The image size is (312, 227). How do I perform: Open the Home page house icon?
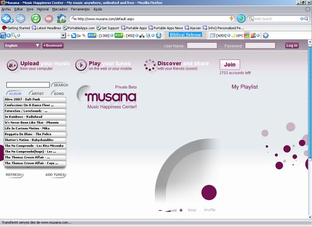61,19
